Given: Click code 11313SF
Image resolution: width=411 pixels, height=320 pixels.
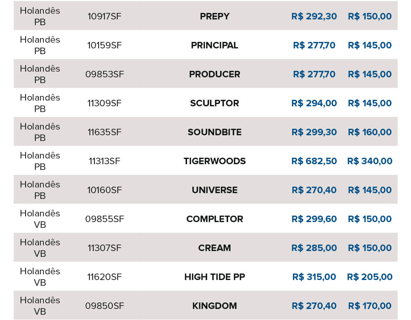Looking at the screenshot, I should coord(104,161).
